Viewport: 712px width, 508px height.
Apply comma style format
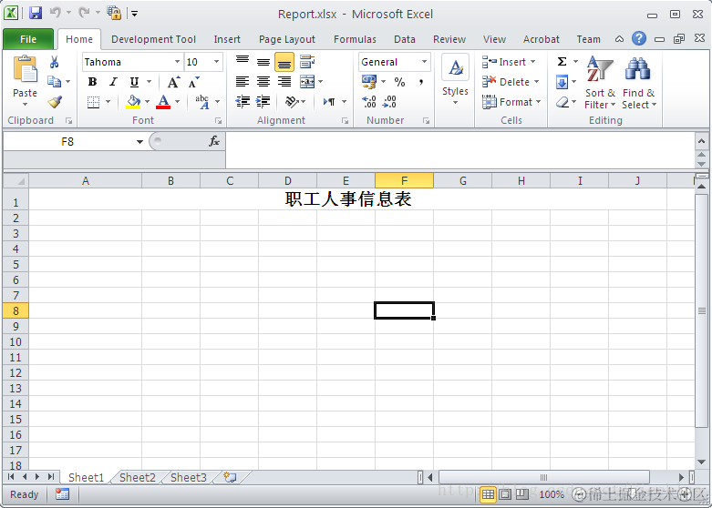(x=421, y=82)
